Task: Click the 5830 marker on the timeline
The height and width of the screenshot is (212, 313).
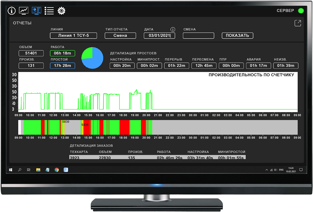Action: (66, 122)
